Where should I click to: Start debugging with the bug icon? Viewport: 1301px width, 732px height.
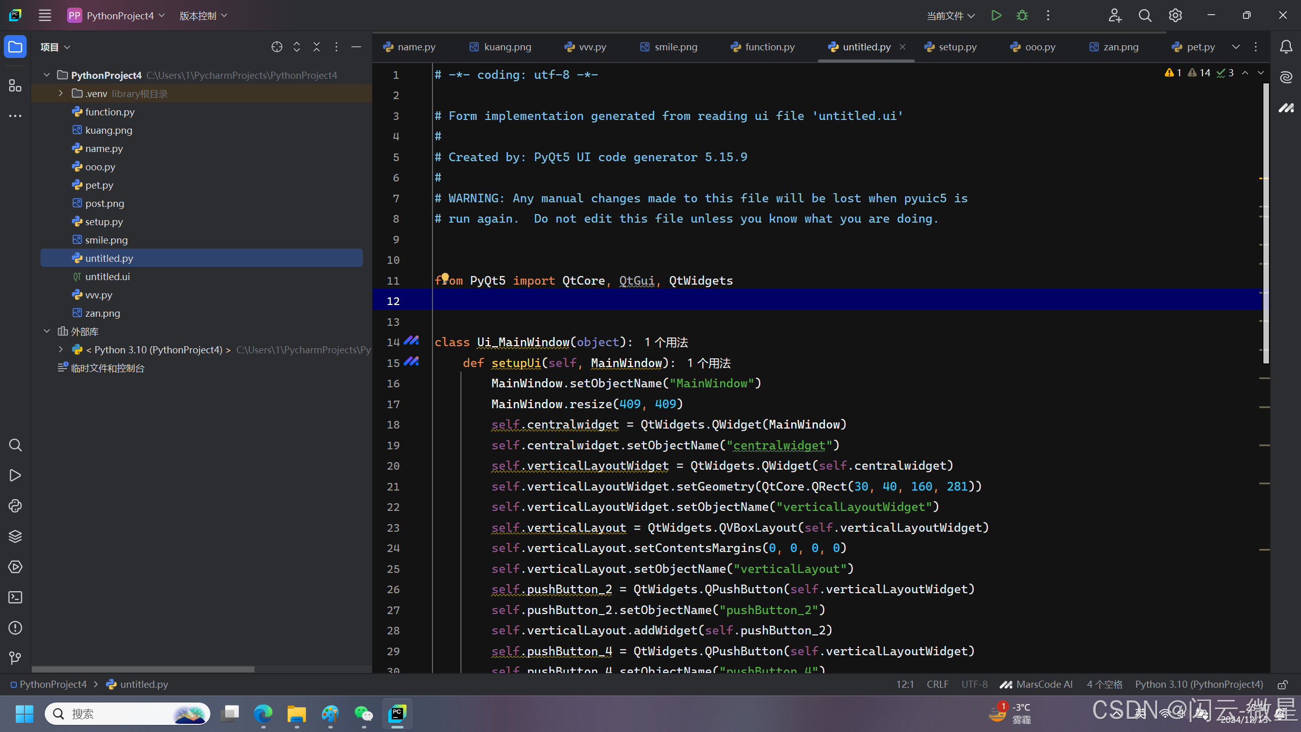point(1022,16)
